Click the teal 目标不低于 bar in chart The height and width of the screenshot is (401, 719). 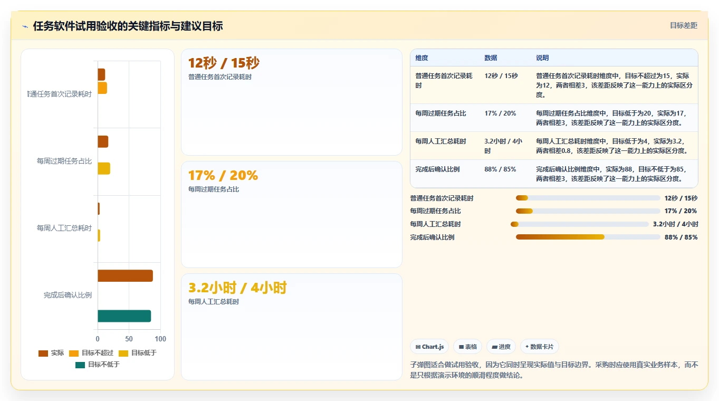tap(124, 316)
